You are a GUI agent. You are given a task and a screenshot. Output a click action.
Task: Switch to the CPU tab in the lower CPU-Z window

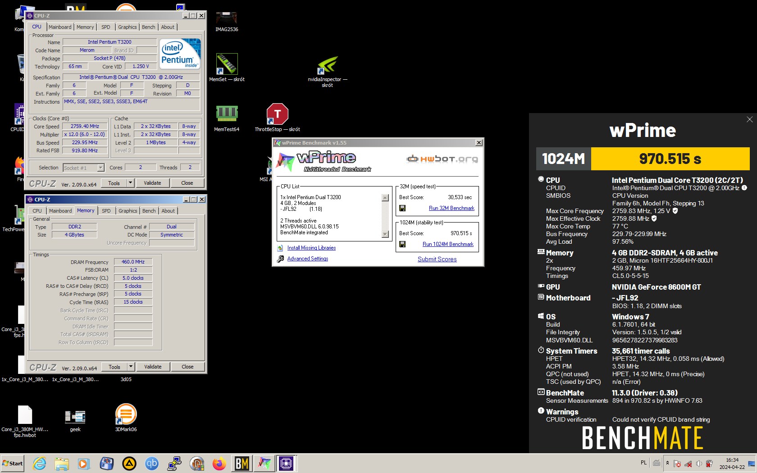(x=37, y=211)
